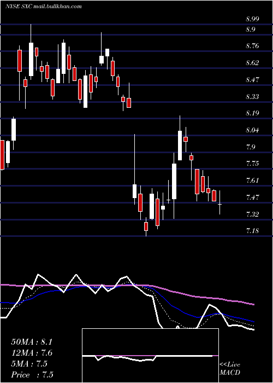
Task: Click the 8.19 price axis label
Action: point(252,113)
